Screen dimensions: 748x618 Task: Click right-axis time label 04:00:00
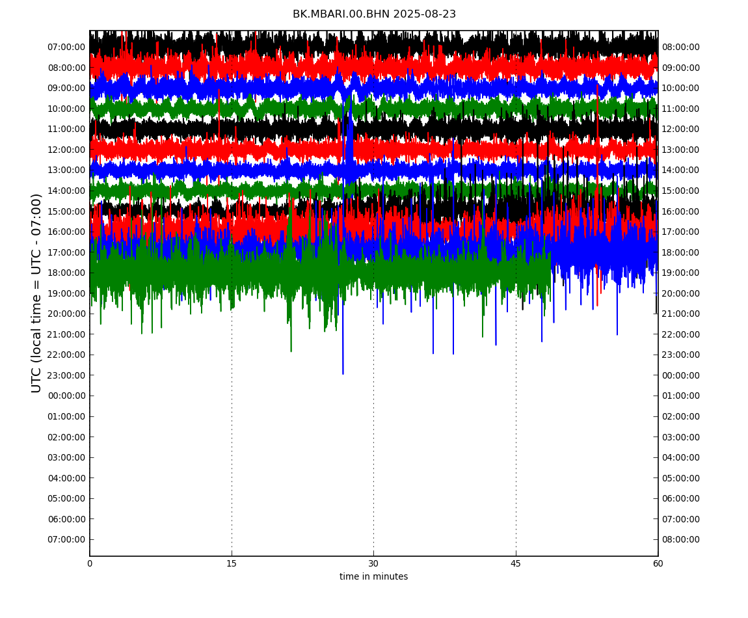[681, 458]
